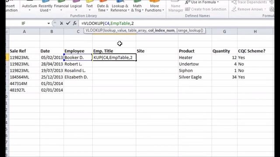
Task: Click the Emp. Title header cell
Action: 114,51
